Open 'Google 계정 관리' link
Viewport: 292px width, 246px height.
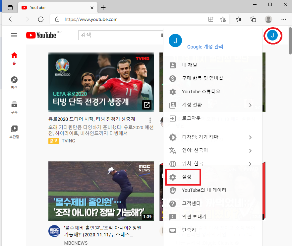[x=205, y=46]
